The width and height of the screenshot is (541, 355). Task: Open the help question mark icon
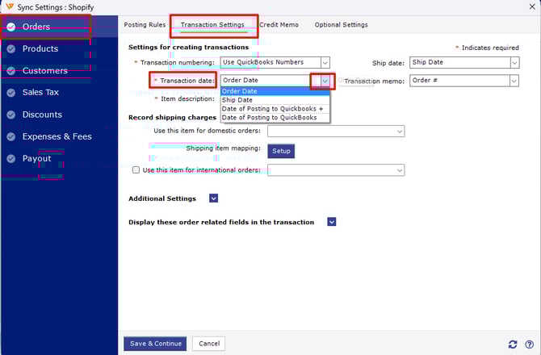coord(529,344)
